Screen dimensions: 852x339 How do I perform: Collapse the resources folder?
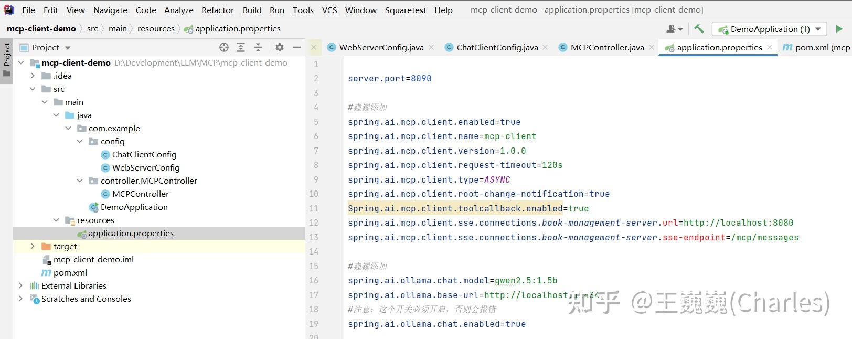[x=57, y=220]
